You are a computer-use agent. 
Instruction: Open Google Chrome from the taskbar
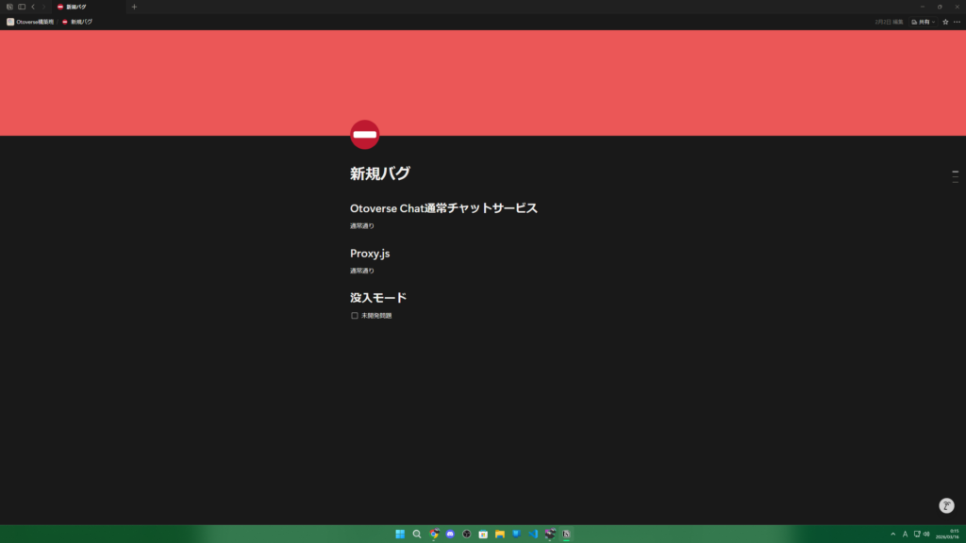[x=434, y=534]
